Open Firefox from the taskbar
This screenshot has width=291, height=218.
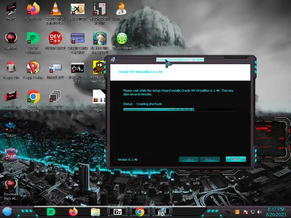point(73,212)
